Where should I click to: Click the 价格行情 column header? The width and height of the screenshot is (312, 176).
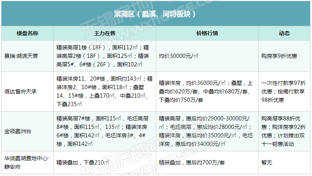pos(207,33)
